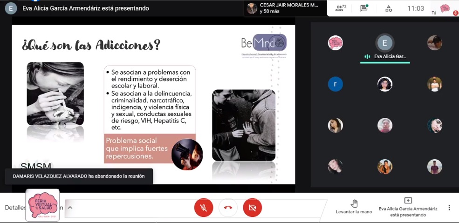The width and height of the screenshot is (459, 223).
Task: Expand CESAR JAIR MORALES 'y 58 más' strip
Action: point(284,8)
